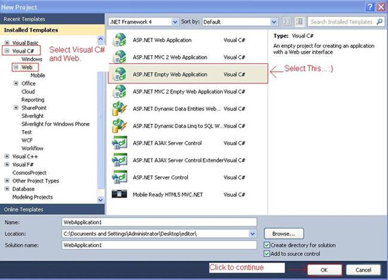Click the ASP.NET AJAX Server Control icon
The width and height of the screenshot is (388, 280).
click(x=119, y=143)
